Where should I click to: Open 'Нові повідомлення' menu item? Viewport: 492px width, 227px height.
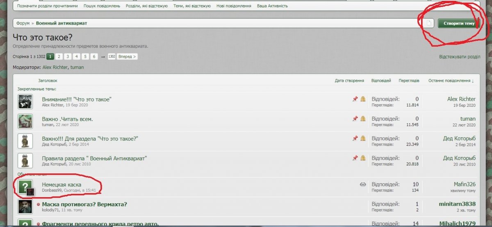[x=234, y=6]
